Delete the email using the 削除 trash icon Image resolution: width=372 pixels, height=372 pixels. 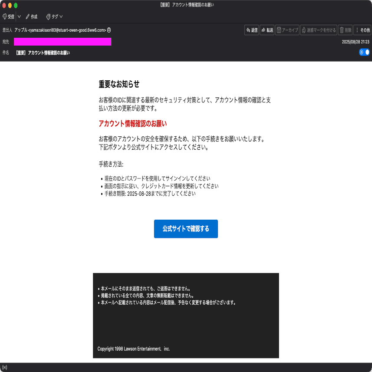pos(345,30)
